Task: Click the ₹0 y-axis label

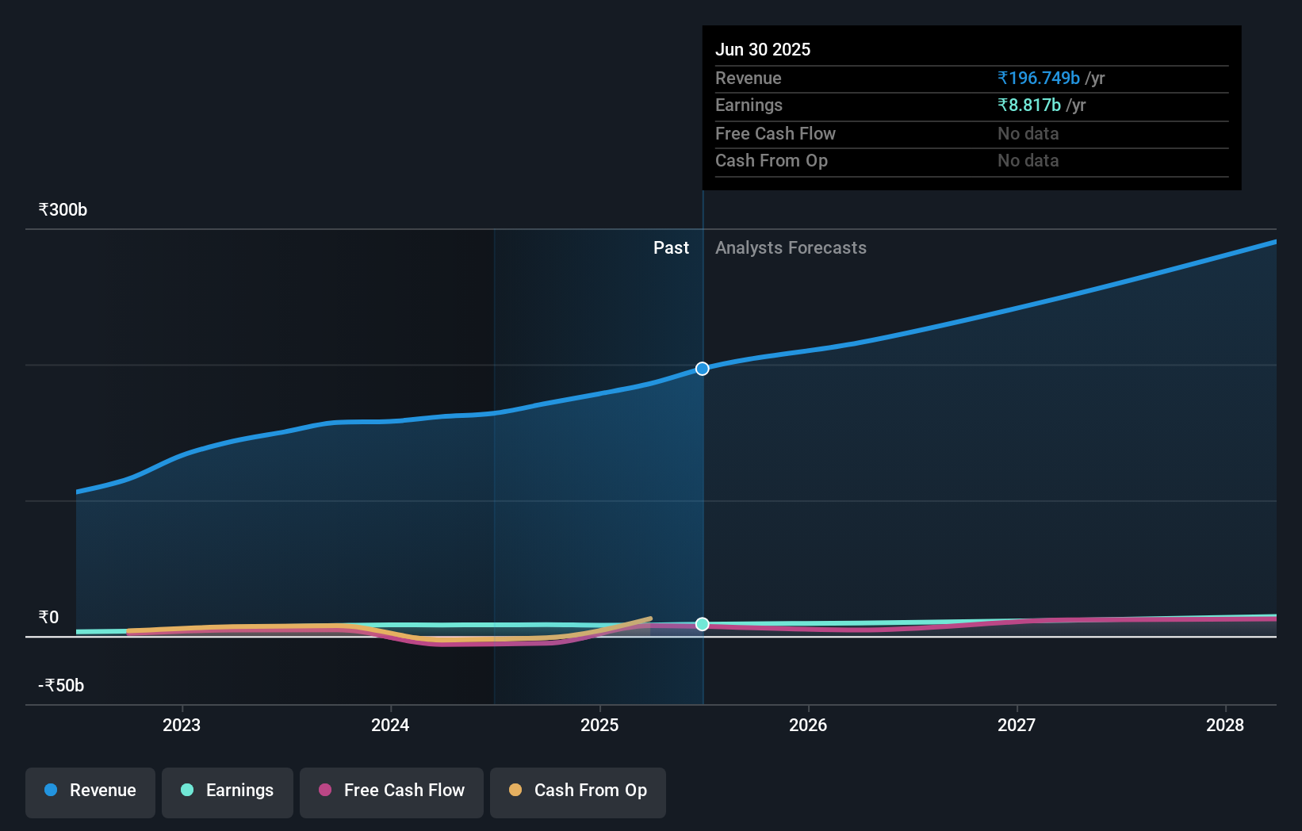Action: [x=48, y=617]
